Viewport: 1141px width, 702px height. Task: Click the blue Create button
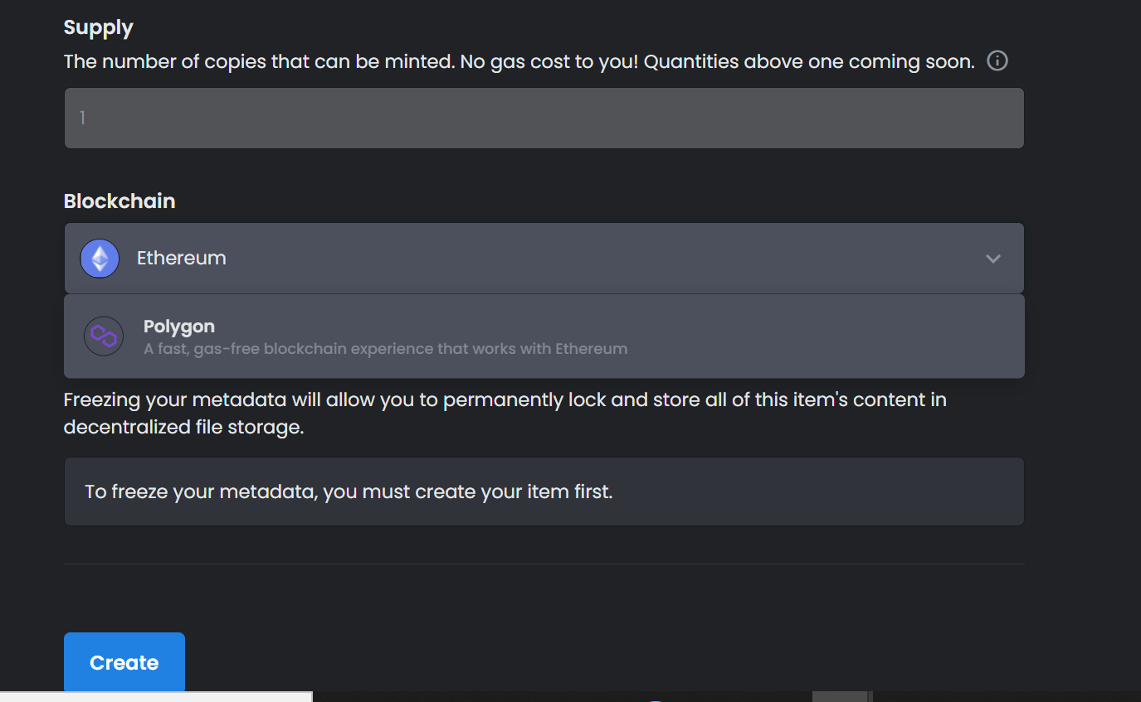click(124, 662)
